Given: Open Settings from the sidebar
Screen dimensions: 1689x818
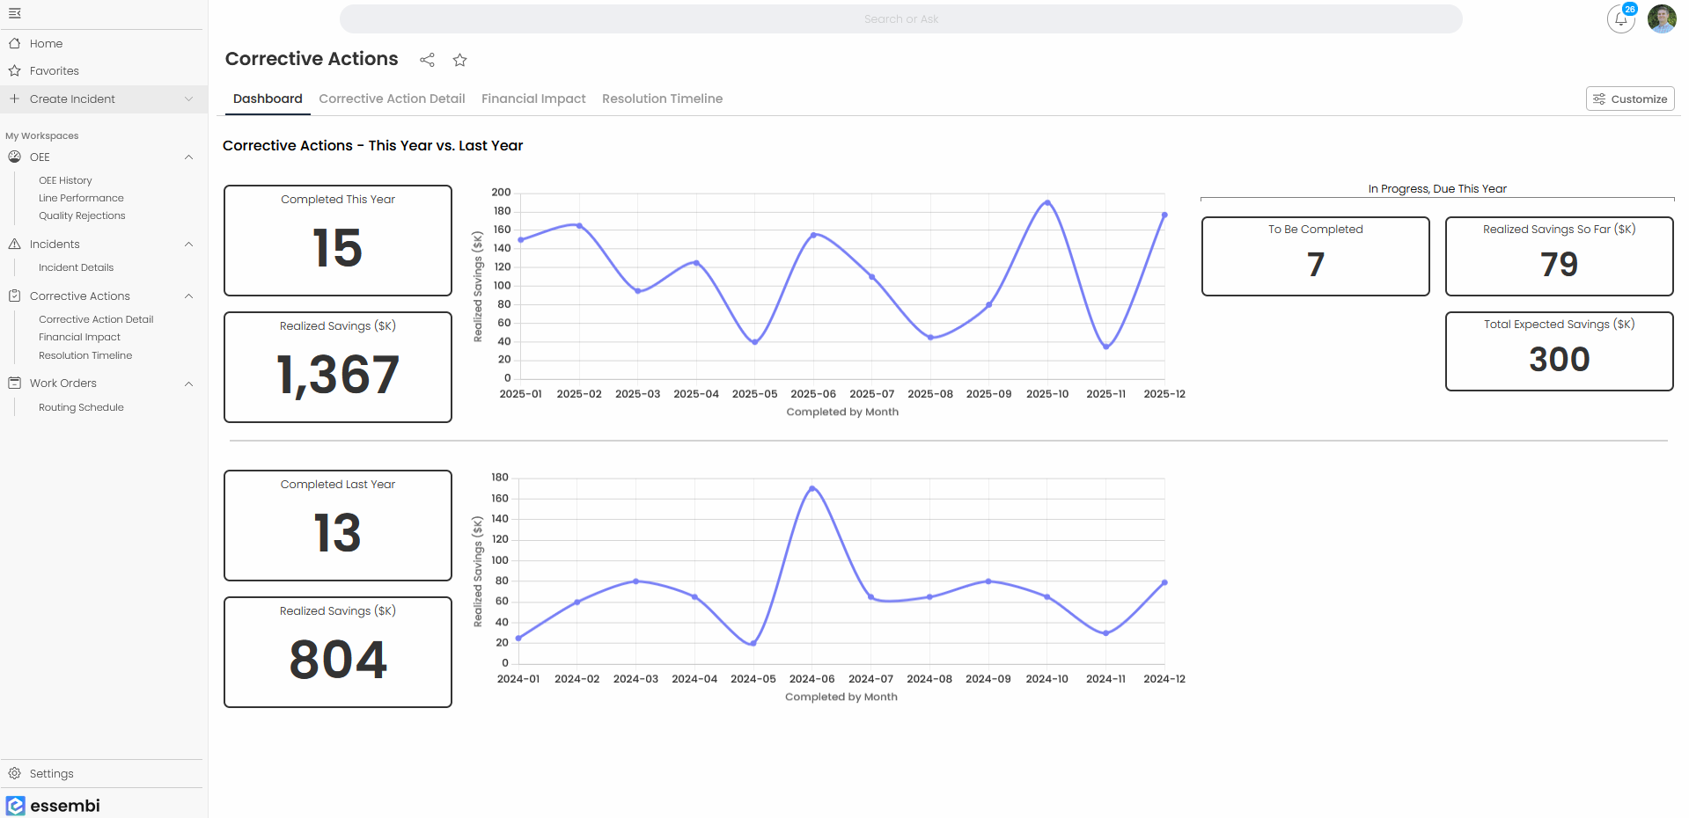Looking at the screenshot, I should pos(51,773).
